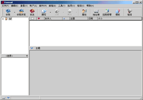Open the 撰写 compose mail icon

(x=44, y=12)
